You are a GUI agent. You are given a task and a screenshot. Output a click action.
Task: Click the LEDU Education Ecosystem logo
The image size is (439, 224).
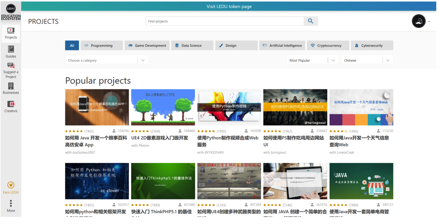11,12
